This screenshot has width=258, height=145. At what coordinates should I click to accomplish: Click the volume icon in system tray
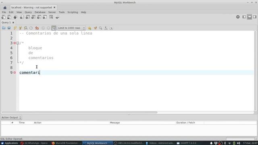[238, 143]
